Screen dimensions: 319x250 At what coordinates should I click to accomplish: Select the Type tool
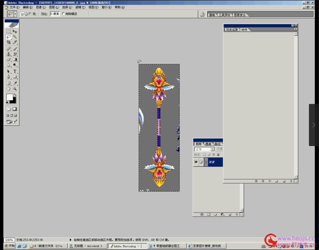[15, 71]
